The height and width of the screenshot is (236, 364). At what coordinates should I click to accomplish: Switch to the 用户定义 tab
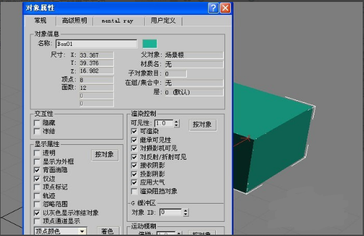click(163, 21)
